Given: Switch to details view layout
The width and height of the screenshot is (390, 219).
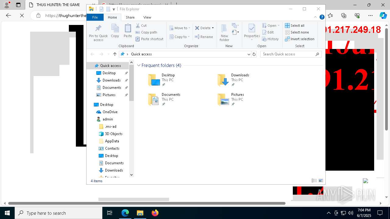Looking at the screenshot, I should pos(314,181).
